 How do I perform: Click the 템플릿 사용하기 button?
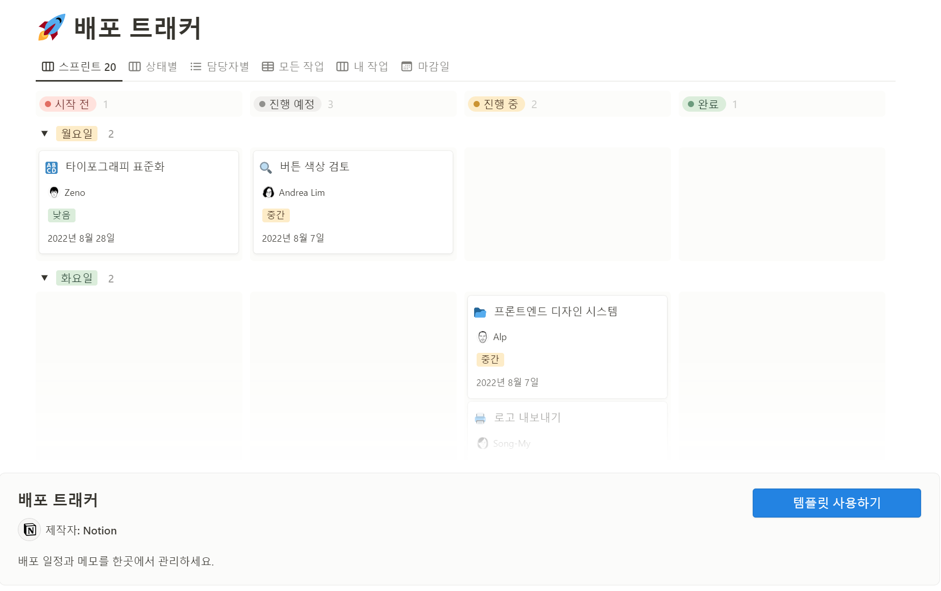tap(836, 503)
